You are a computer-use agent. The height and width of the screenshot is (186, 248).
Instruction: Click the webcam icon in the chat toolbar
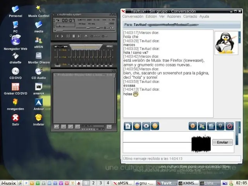[220, 126]
